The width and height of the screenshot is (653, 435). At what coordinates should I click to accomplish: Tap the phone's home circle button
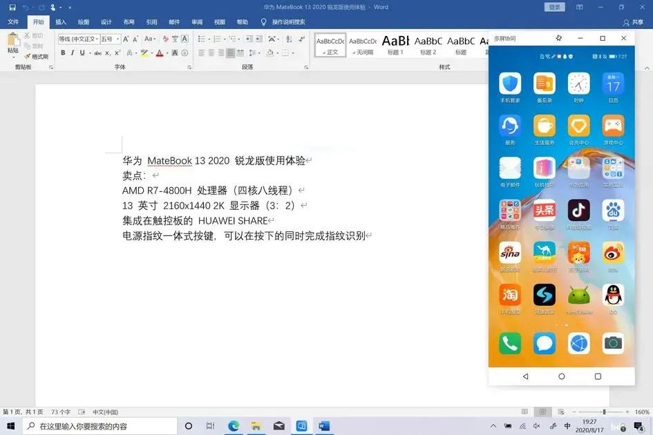(561, 376)
